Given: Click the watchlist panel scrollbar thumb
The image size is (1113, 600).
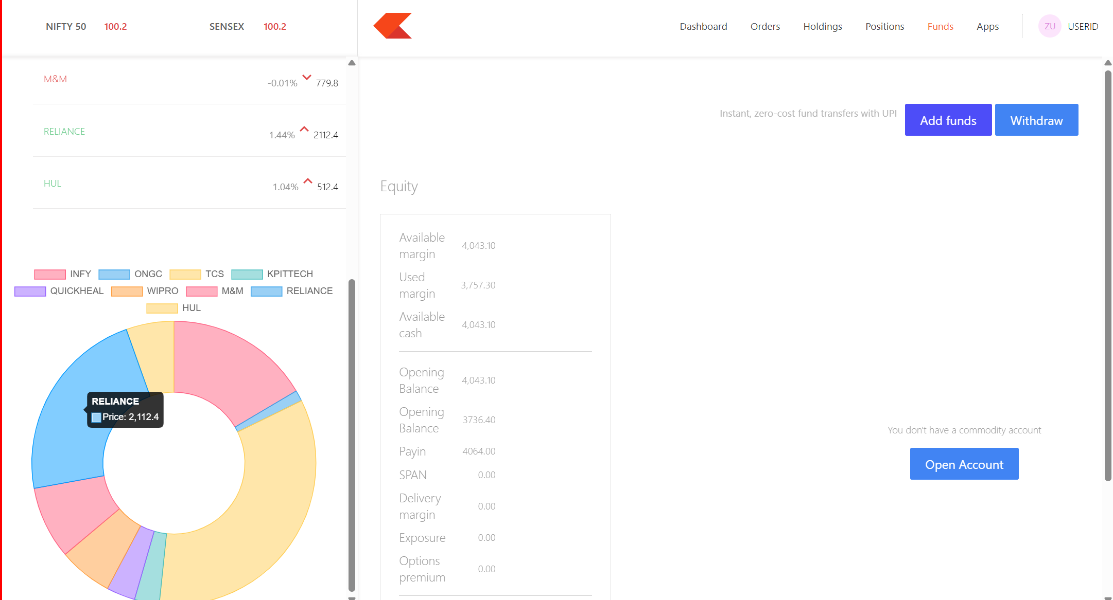Looking at the screenshot, I should pyautogui.click(x=352, y=435).
